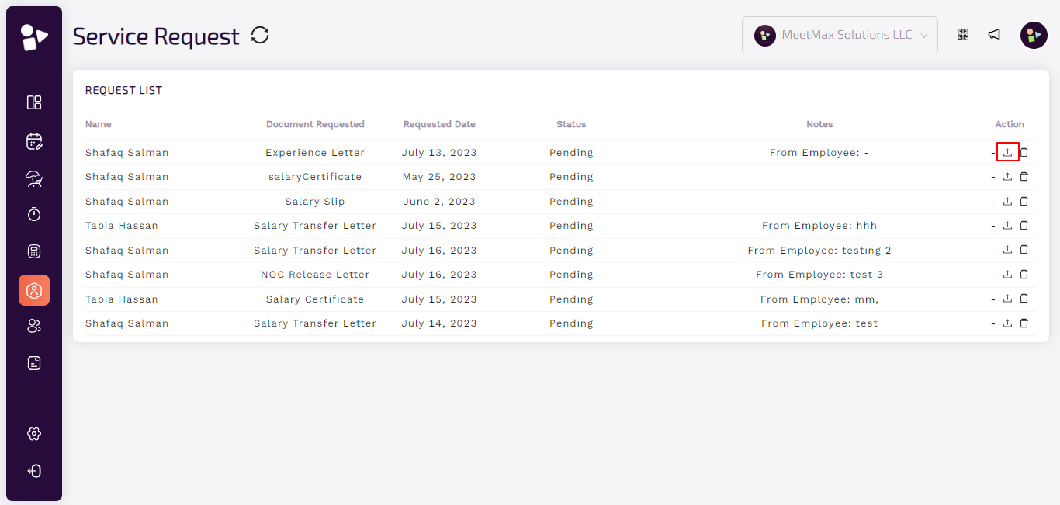Click the 'July 14, 2023' date cell

[439, 323]
